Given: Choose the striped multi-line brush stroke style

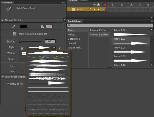Looking at the screenshot, I should [x=47, y=74].
